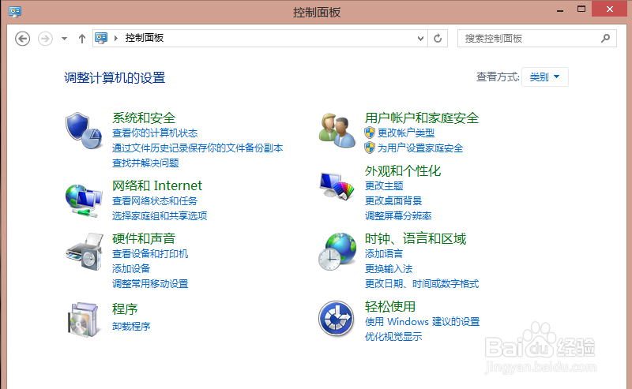Click shield icon beside 为用户设置家庭安全
632x389 pixels.
(x=370, y=148)
